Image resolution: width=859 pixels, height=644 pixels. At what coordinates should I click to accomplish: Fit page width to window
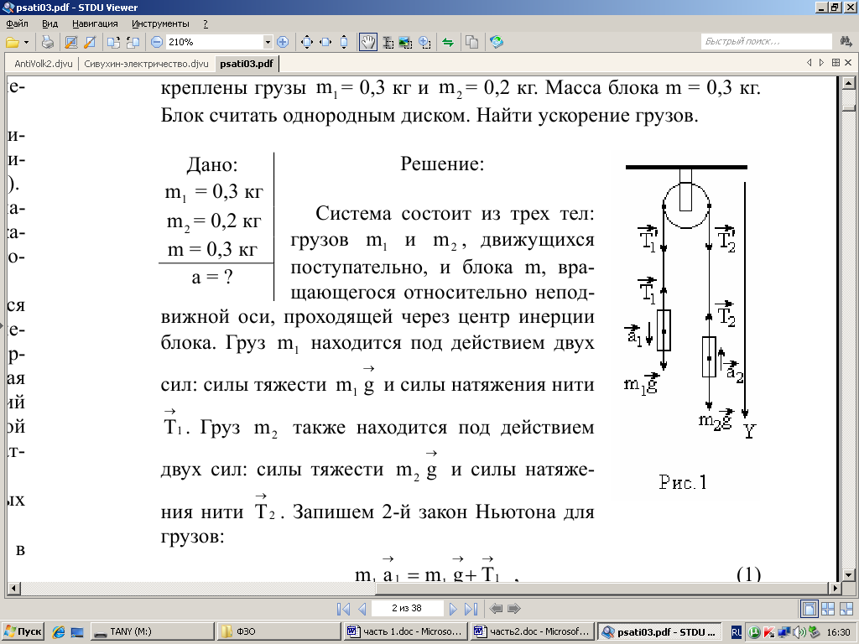click(325, 42)
